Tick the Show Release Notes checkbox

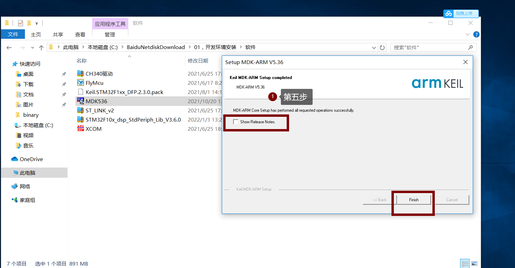235,122
